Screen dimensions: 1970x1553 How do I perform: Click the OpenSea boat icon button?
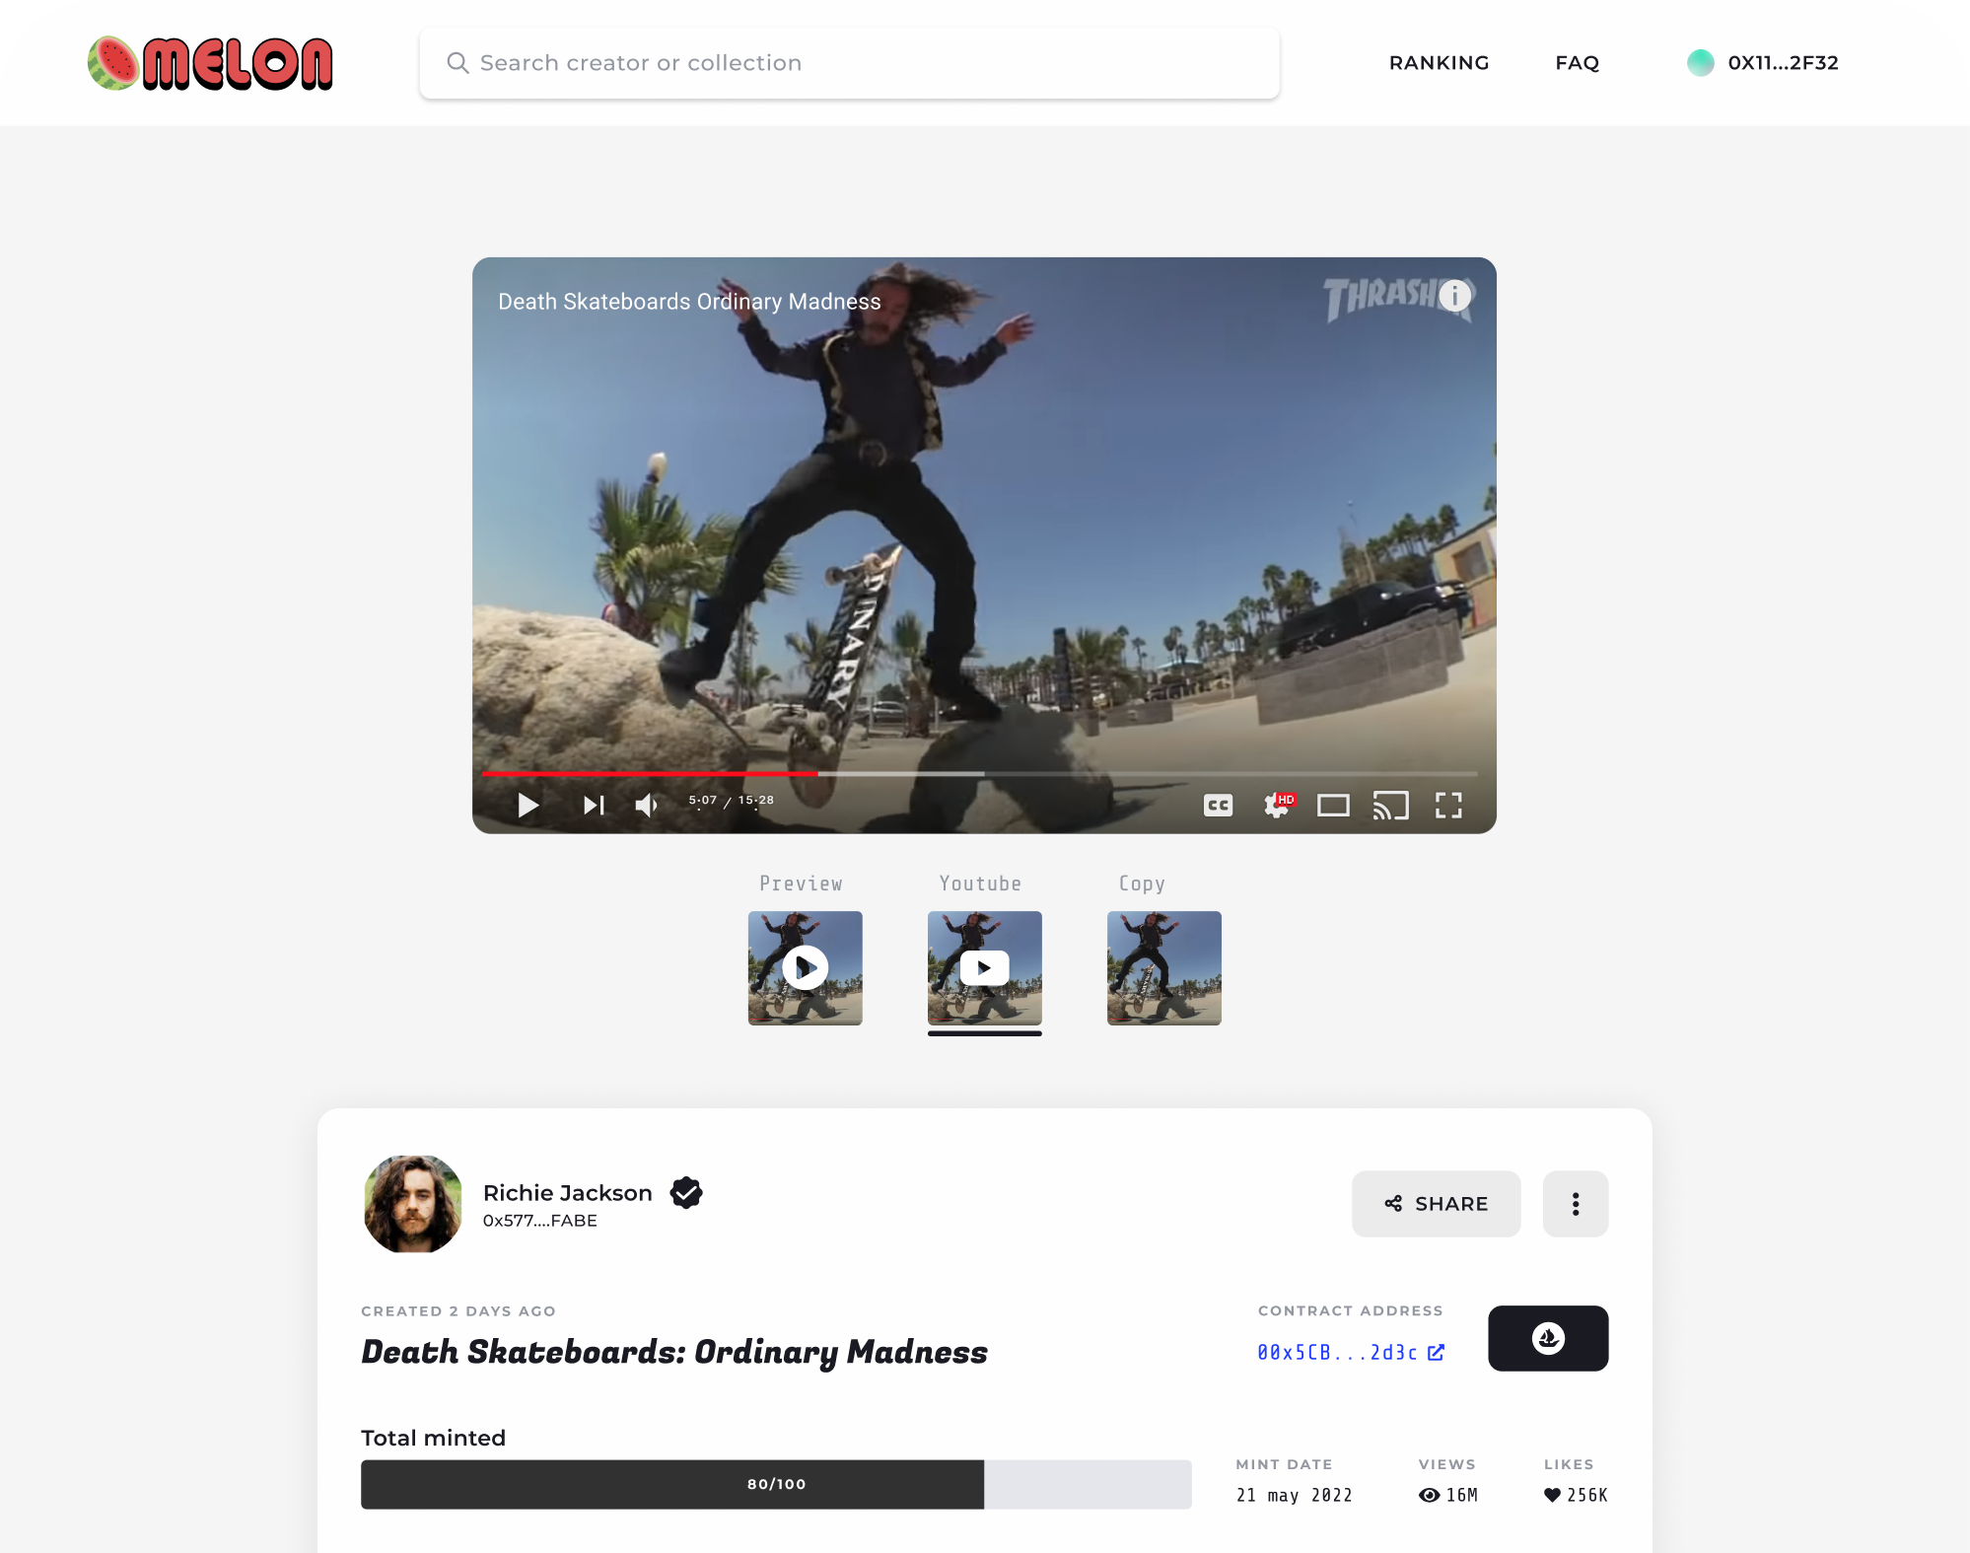[1547, 1338]
